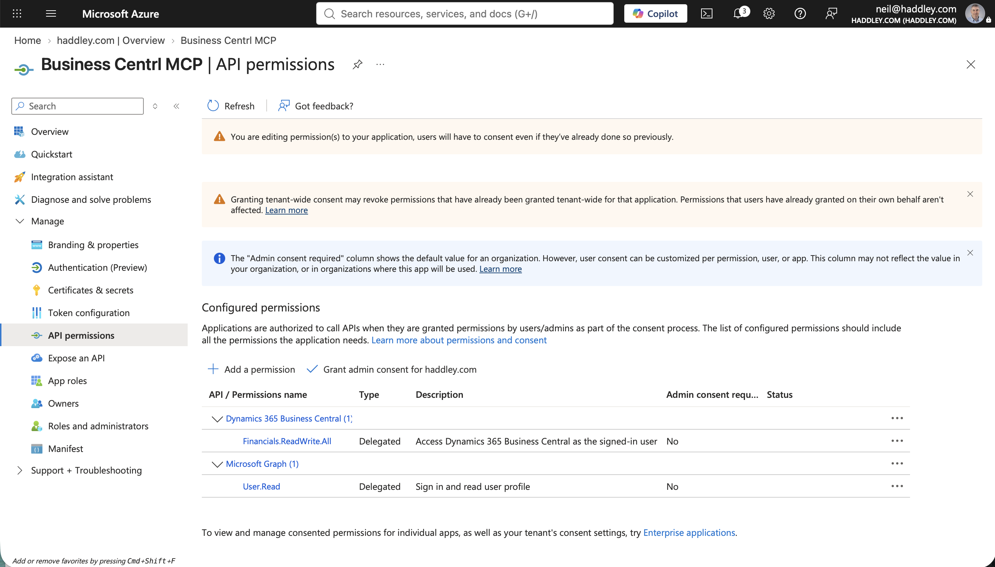Open row menu for Financials.ReadWrite.All

click(897, 440)
